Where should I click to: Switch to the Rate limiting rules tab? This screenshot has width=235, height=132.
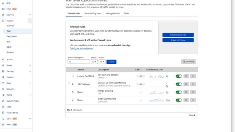point(93,14)
